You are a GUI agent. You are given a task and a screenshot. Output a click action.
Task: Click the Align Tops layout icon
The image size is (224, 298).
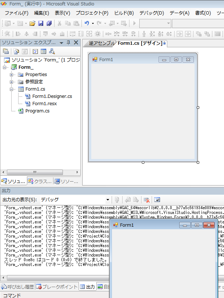click(45, 34)
